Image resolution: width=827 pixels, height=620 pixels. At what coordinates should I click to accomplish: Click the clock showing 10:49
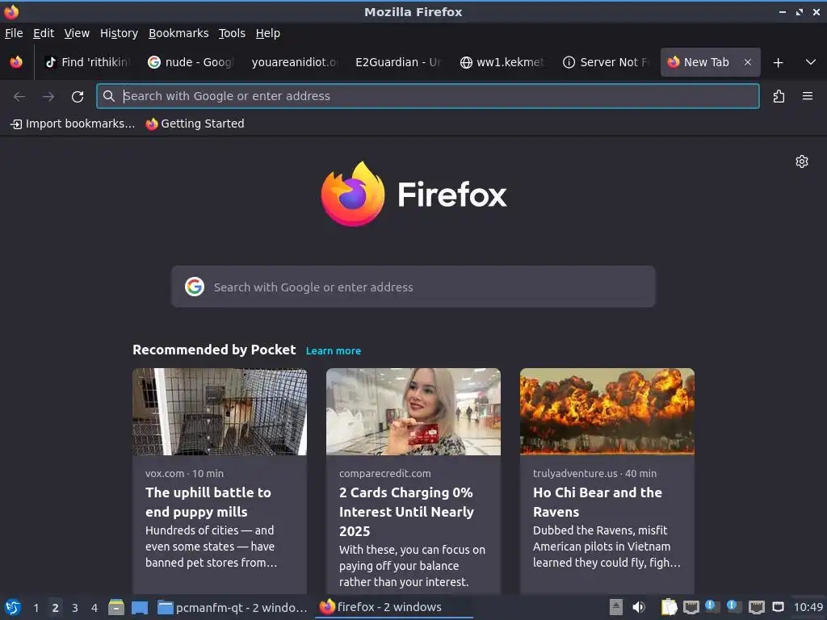(808, 607)
